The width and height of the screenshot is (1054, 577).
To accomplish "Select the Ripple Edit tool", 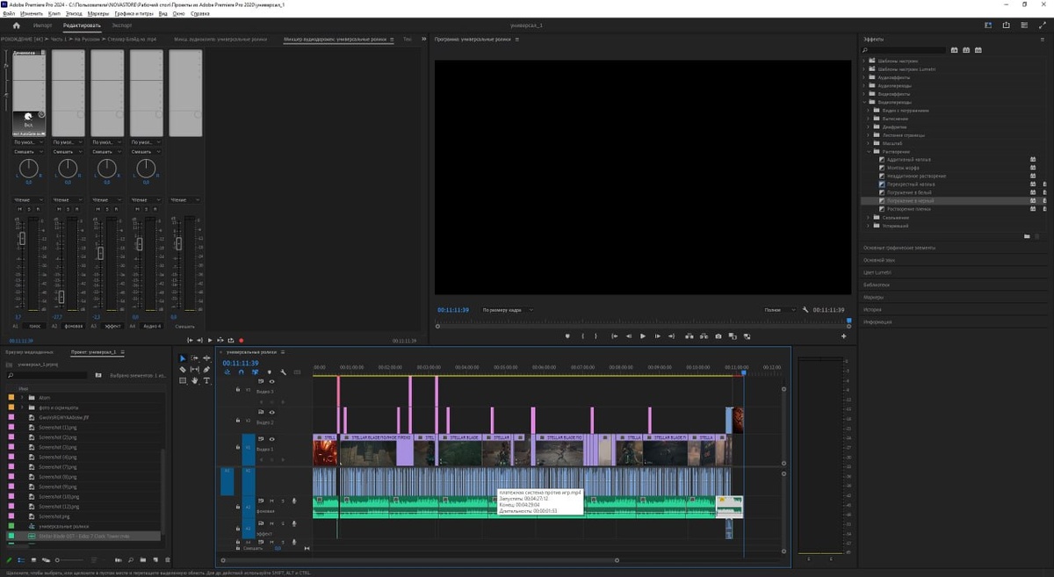I will [206, 358].
